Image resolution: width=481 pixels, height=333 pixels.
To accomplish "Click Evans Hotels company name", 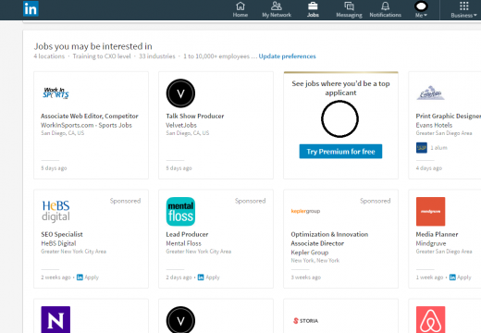I will [x=434, y=125].
